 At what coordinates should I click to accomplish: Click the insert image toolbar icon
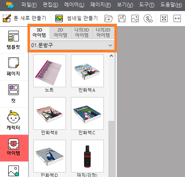tap(135, 18)
